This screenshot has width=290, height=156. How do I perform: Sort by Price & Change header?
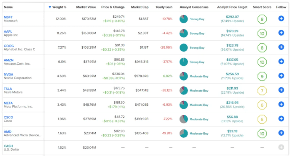point(113,7)
